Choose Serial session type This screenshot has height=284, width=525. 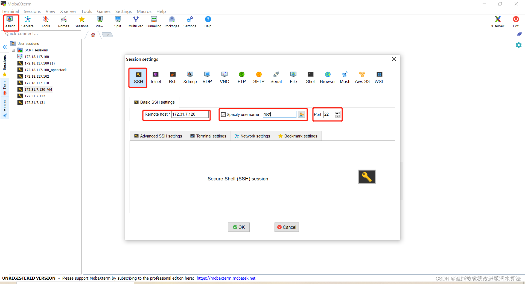[276, 78]
